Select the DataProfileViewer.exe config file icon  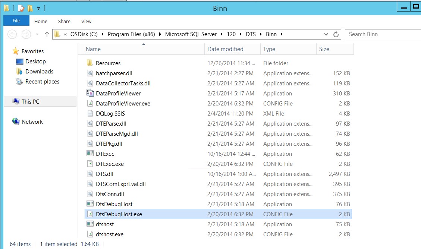click(x=90, y=103)
